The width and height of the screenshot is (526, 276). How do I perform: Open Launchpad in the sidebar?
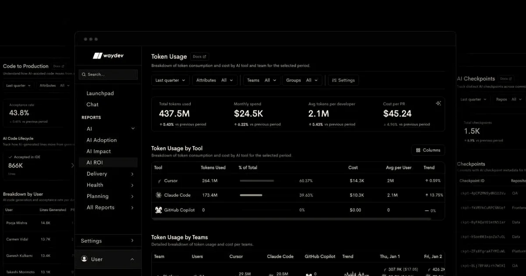click(x=100, y=93)
